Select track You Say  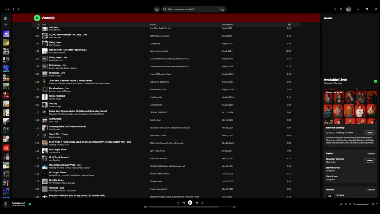tap(53, 104)
